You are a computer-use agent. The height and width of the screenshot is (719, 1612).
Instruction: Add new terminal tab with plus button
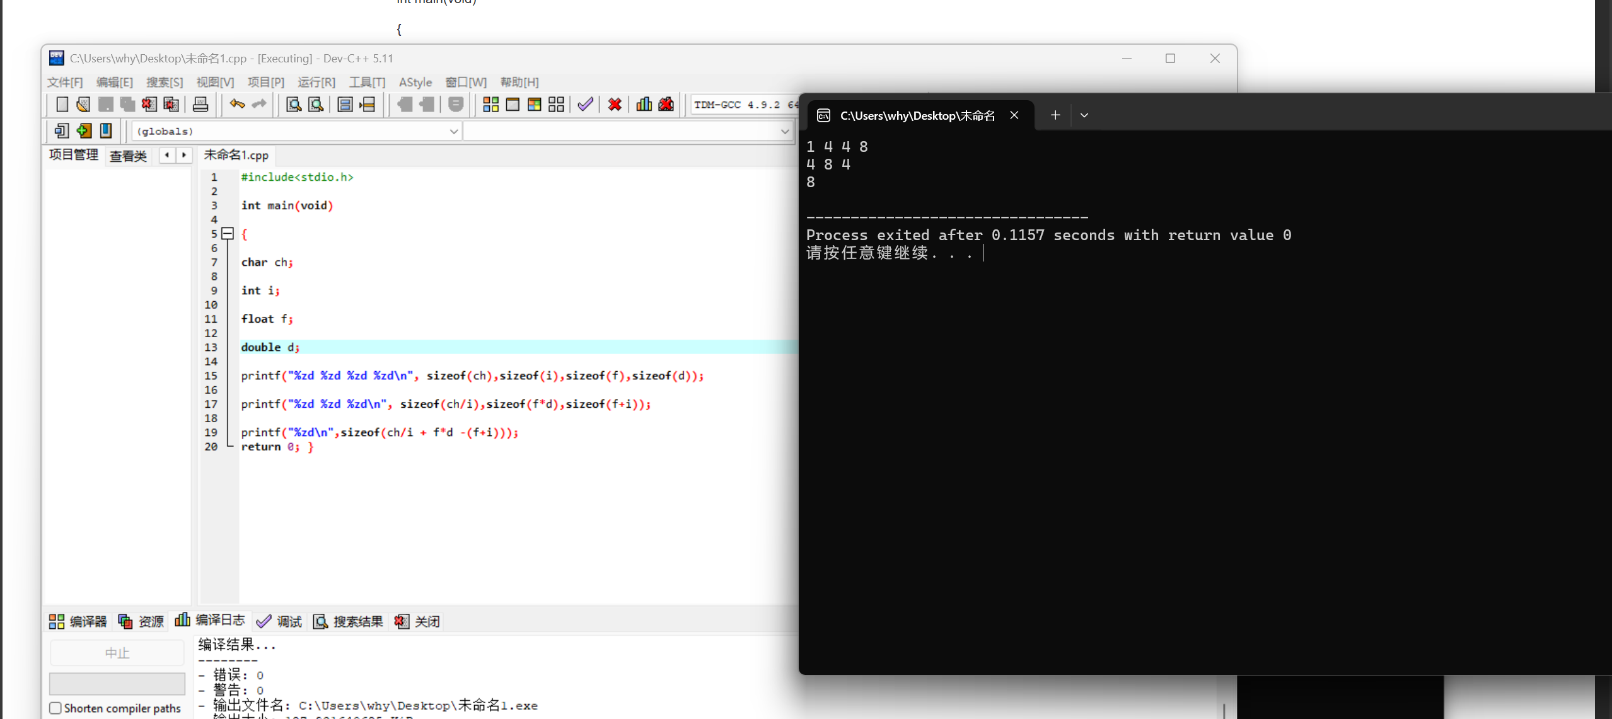click(x=1055, y=115)
